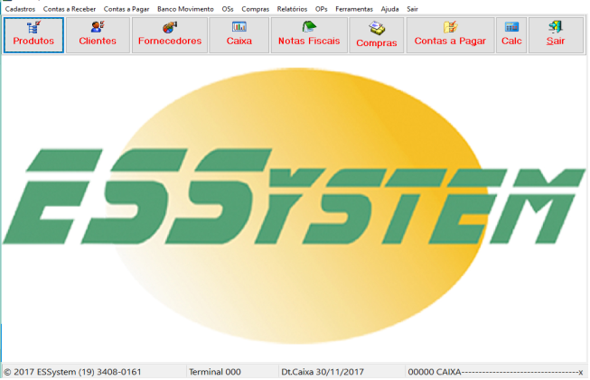This screenshot has width=590, height=380.
Task: Open the Produtos toolbar button
Action: (33, 34)
